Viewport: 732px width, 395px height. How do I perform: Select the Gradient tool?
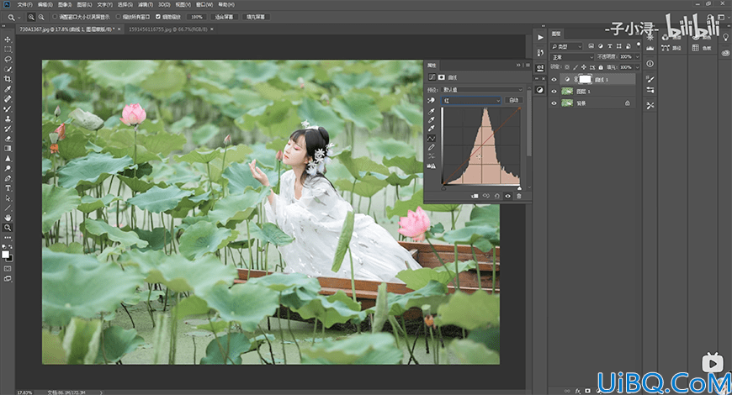[8, 148]
